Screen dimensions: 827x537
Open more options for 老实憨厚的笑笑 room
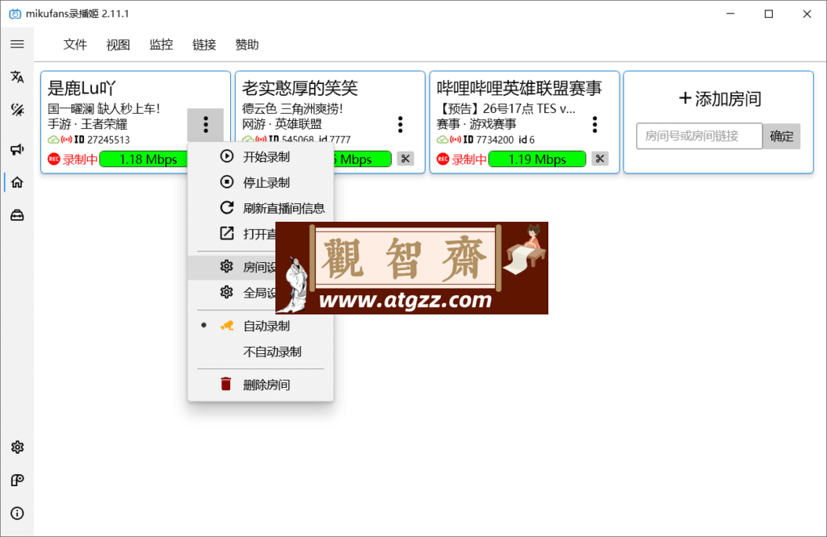click(x=401, y=125)
